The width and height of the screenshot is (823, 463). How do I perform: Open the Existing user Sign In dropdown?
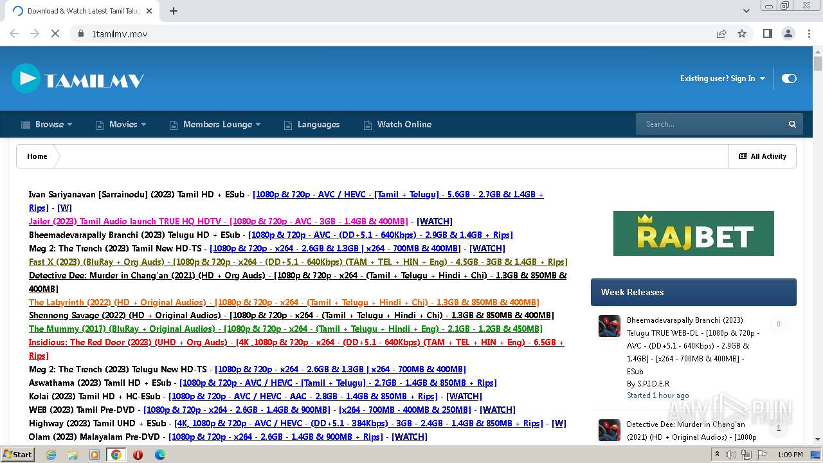(x=723, y=78)
